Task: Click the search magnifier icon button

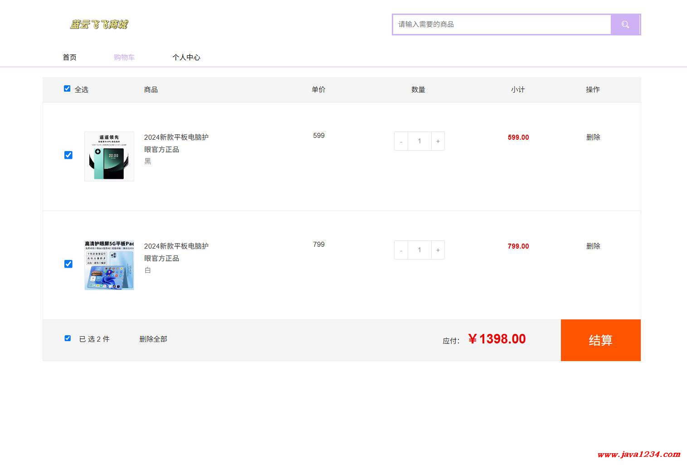Action: [625, 24]
